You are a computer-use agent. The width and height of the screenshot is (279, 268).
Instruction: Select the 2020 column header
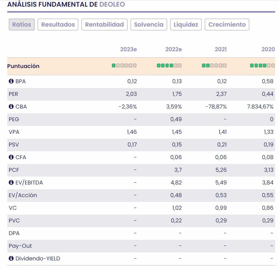click(x=268, y=49)
